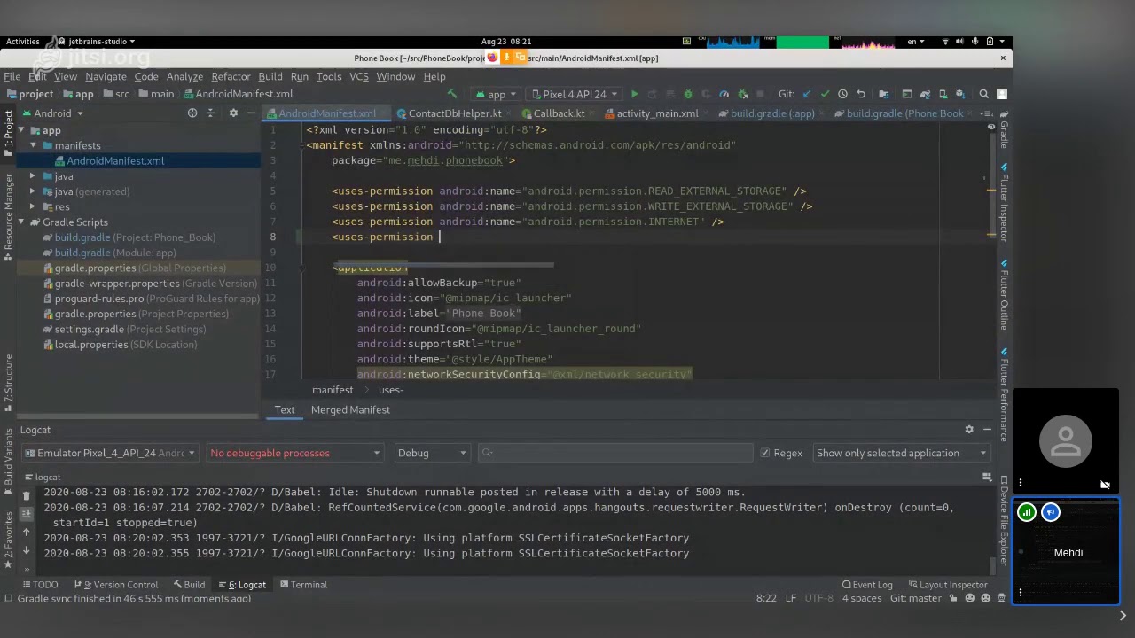Screen dimensions: 1135x638
Task: Open No debuggable processes dropdown
Action: tap(294, 453)
